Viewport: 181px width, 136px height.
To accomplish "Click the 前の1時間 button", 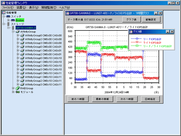I will 78,99.
